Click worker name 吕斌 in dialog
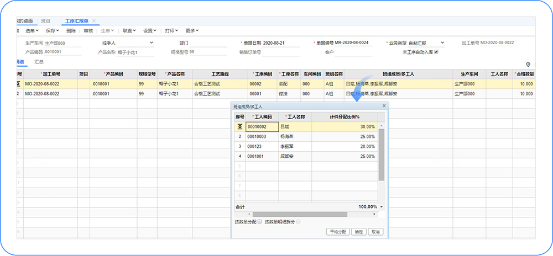Viewport: 553px width, 256px height. [x=295, y=126]
